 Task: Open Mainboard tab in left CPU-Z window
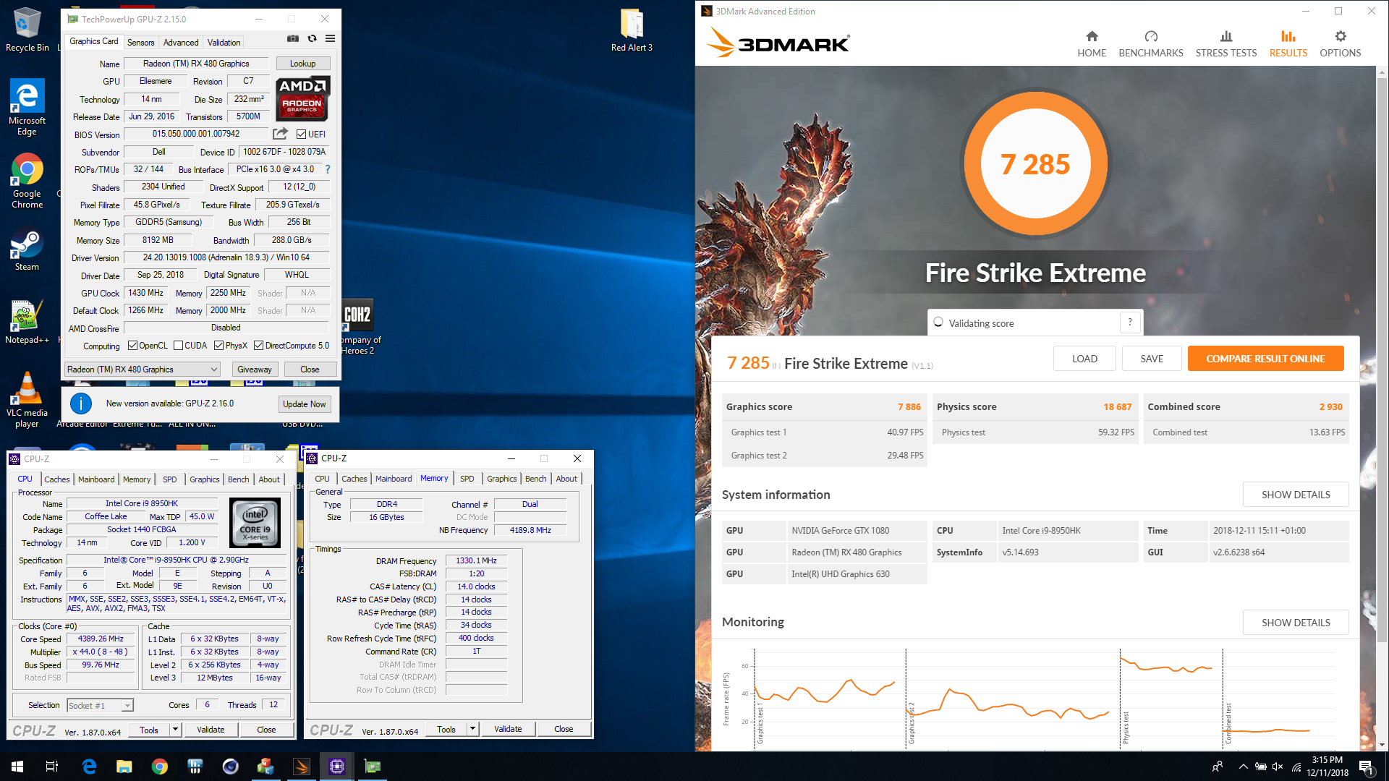[96, 479]
